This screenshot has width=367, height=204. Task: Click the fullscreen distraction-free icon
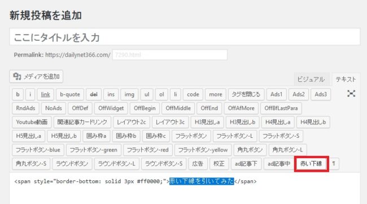351,94
